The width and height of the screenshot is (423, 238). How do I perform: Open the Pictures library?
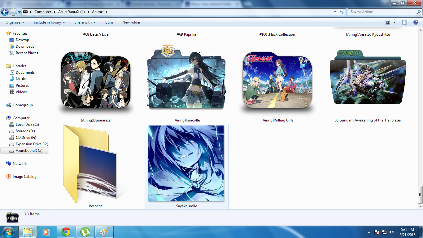click(x=22, y=86)
